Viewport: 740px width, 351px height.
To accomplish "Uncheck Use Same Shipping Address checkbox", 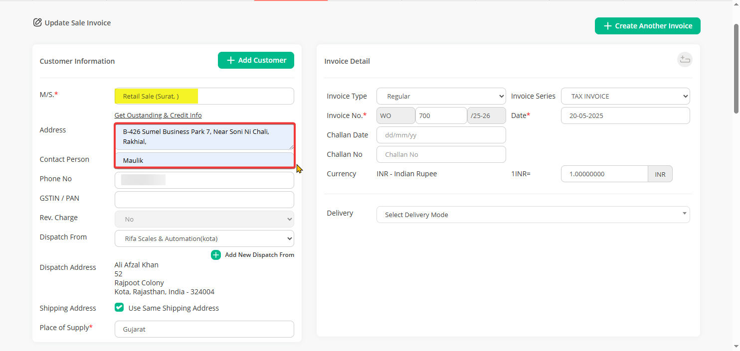I will (x=119, y=308).
